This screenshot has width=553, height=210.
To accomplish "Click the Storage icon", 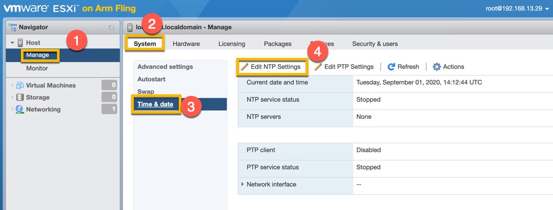I will point(20,97).
